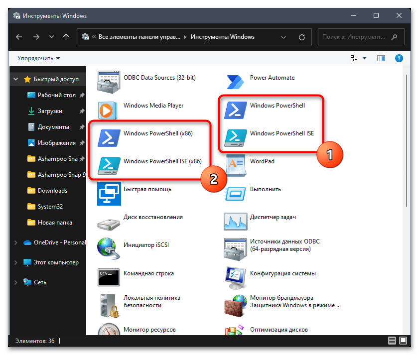Open the view options dropdown arrow
This screenshot has height=355, width=419.
(x=364, y=58)
